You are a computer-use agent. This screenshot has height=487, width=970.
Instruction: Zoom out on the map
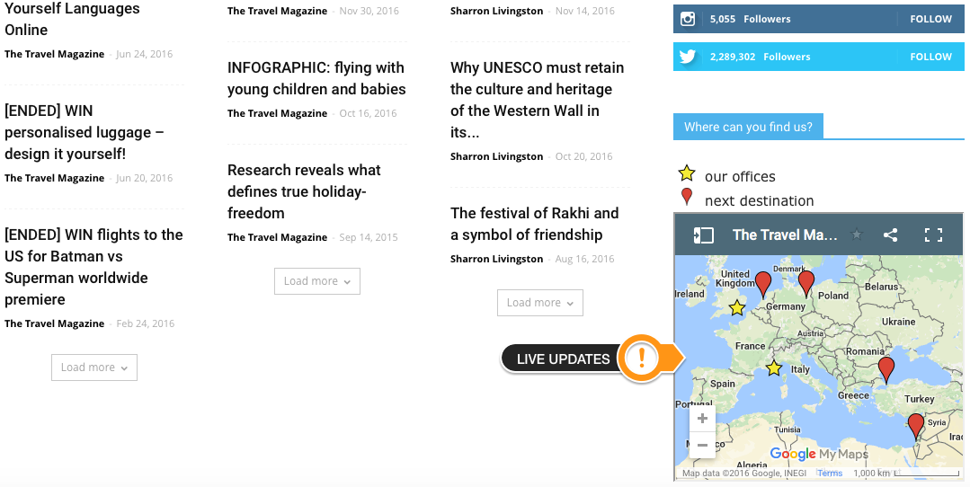click(702, 445)
